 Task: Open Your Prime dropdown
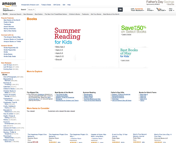click(x=150, y=10)
